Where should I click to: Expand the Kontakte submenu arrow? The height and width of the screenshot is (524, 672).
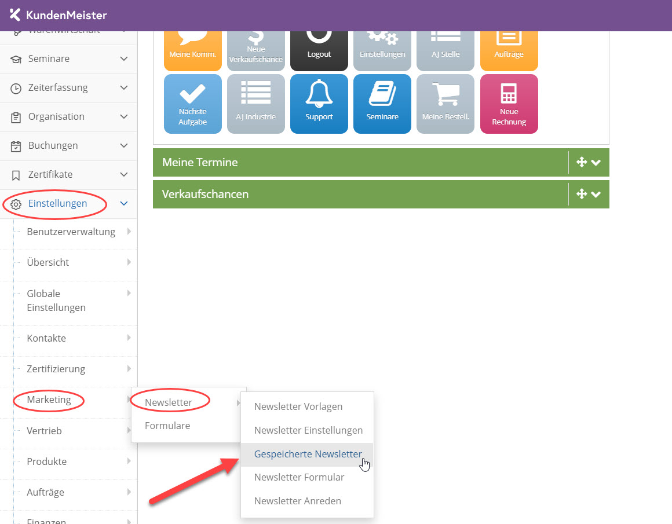click(129, 338)
